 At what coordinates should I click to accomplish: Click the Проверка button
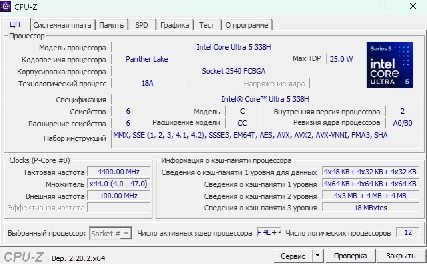coord(350,256)
